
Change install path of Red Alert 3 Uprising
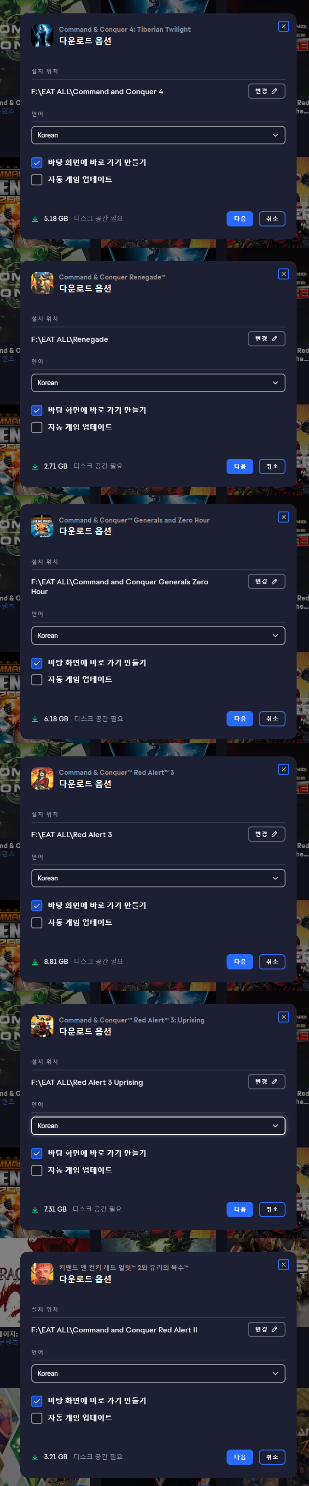coord(266,1082)
